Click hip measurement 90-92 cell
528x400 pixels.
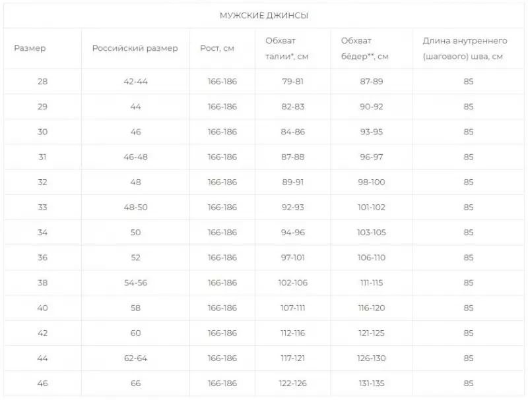point(372,107)
